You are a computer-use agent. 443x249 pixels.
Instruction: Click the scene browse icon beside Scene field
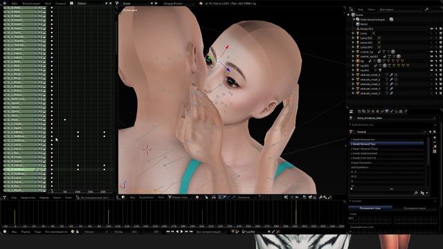click(x=117, y=3)
